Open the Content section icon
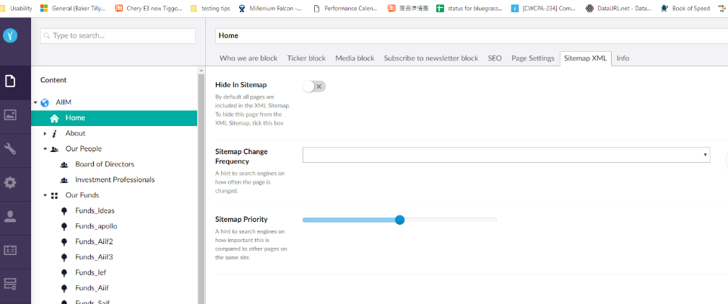Viewport: 728px width, 304px height. 10,81
